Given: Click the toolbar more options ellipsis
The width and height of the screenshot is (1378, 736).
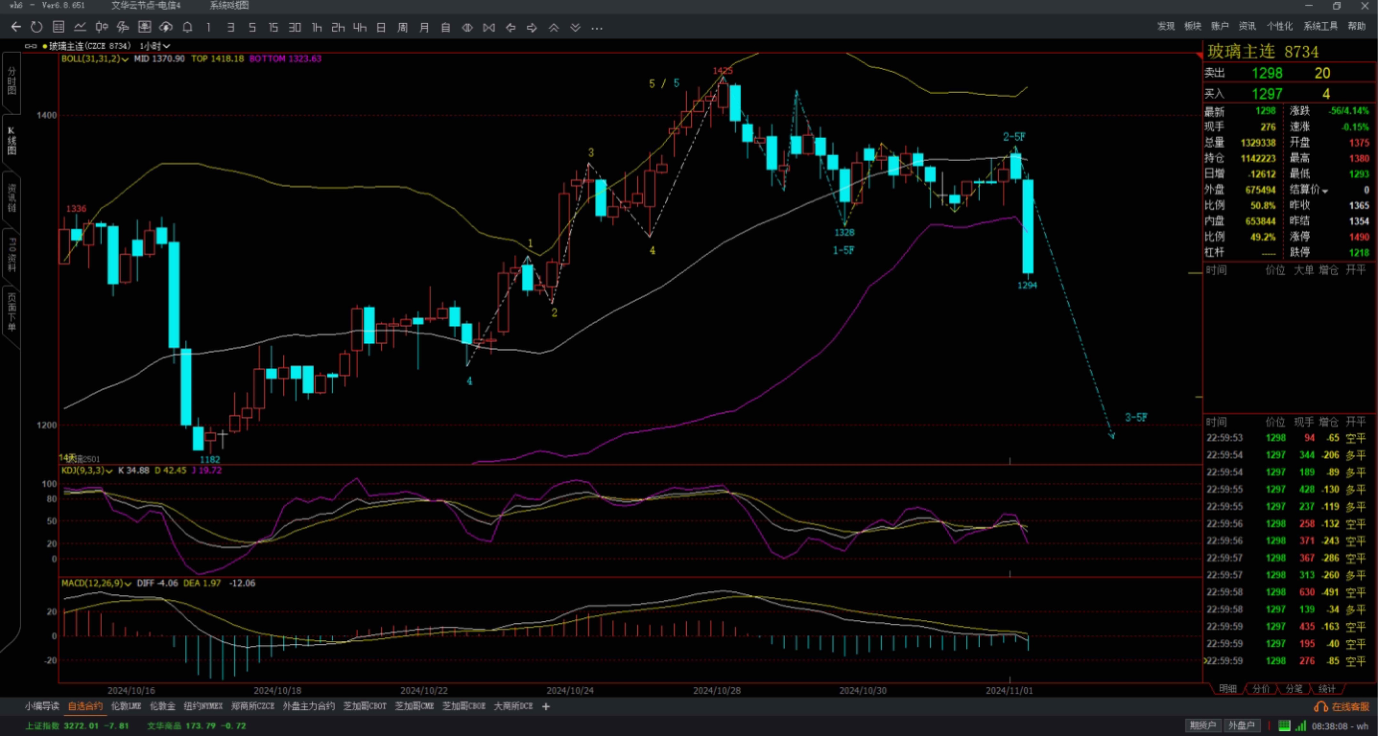Looking at the screenshot, I should 597,28.
